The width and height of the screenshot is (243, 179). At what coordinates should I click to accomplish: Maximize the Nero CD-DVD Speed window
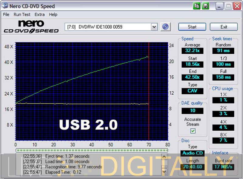[228, 6]
